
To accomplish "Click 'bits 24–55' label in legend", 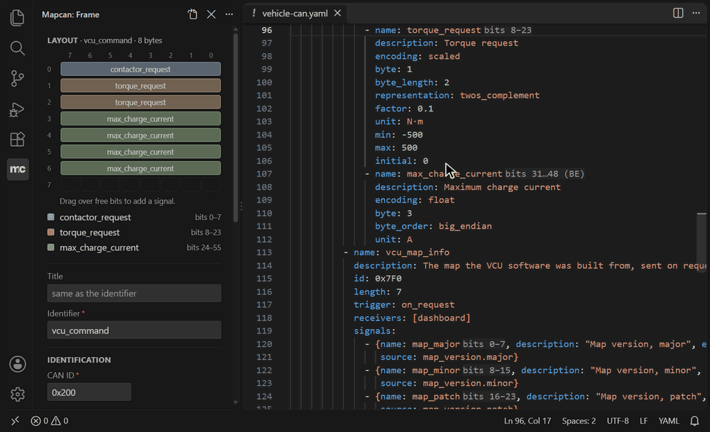I will click(x=204, y=248).
